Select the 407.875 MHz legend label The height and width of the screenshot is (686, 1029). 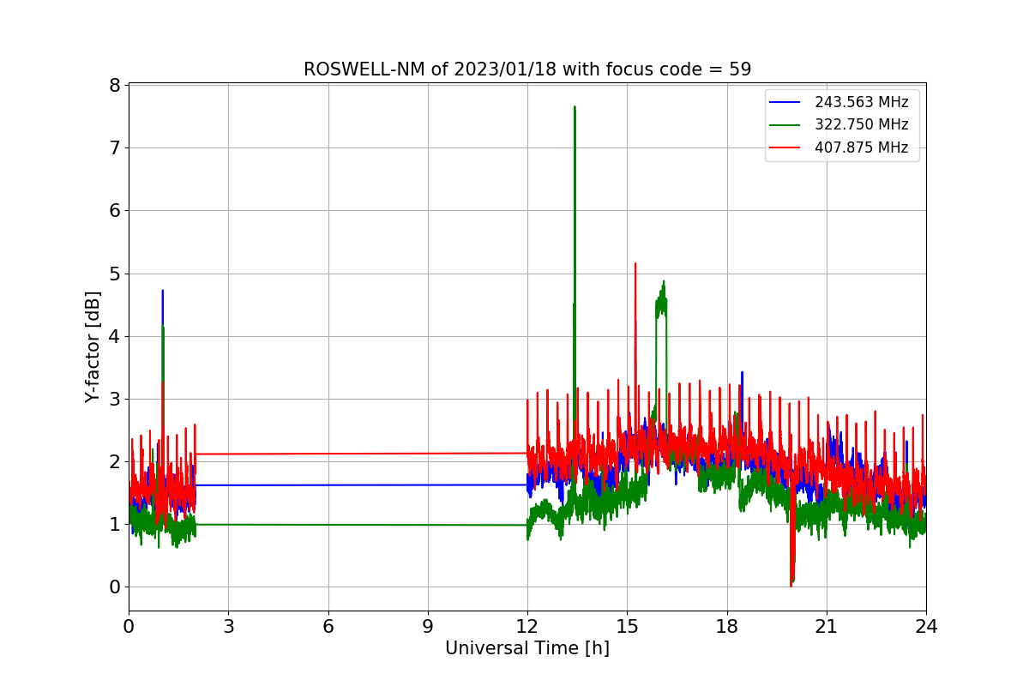point(861,147)
